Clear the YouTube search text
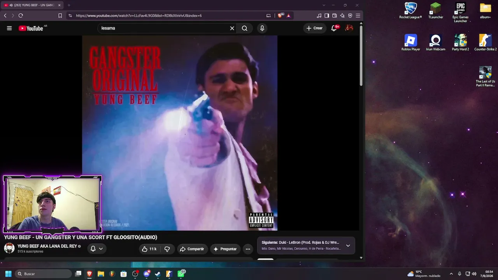Image resolution: width=498 pixels, height=280 pixels. [x=232, y=28]
